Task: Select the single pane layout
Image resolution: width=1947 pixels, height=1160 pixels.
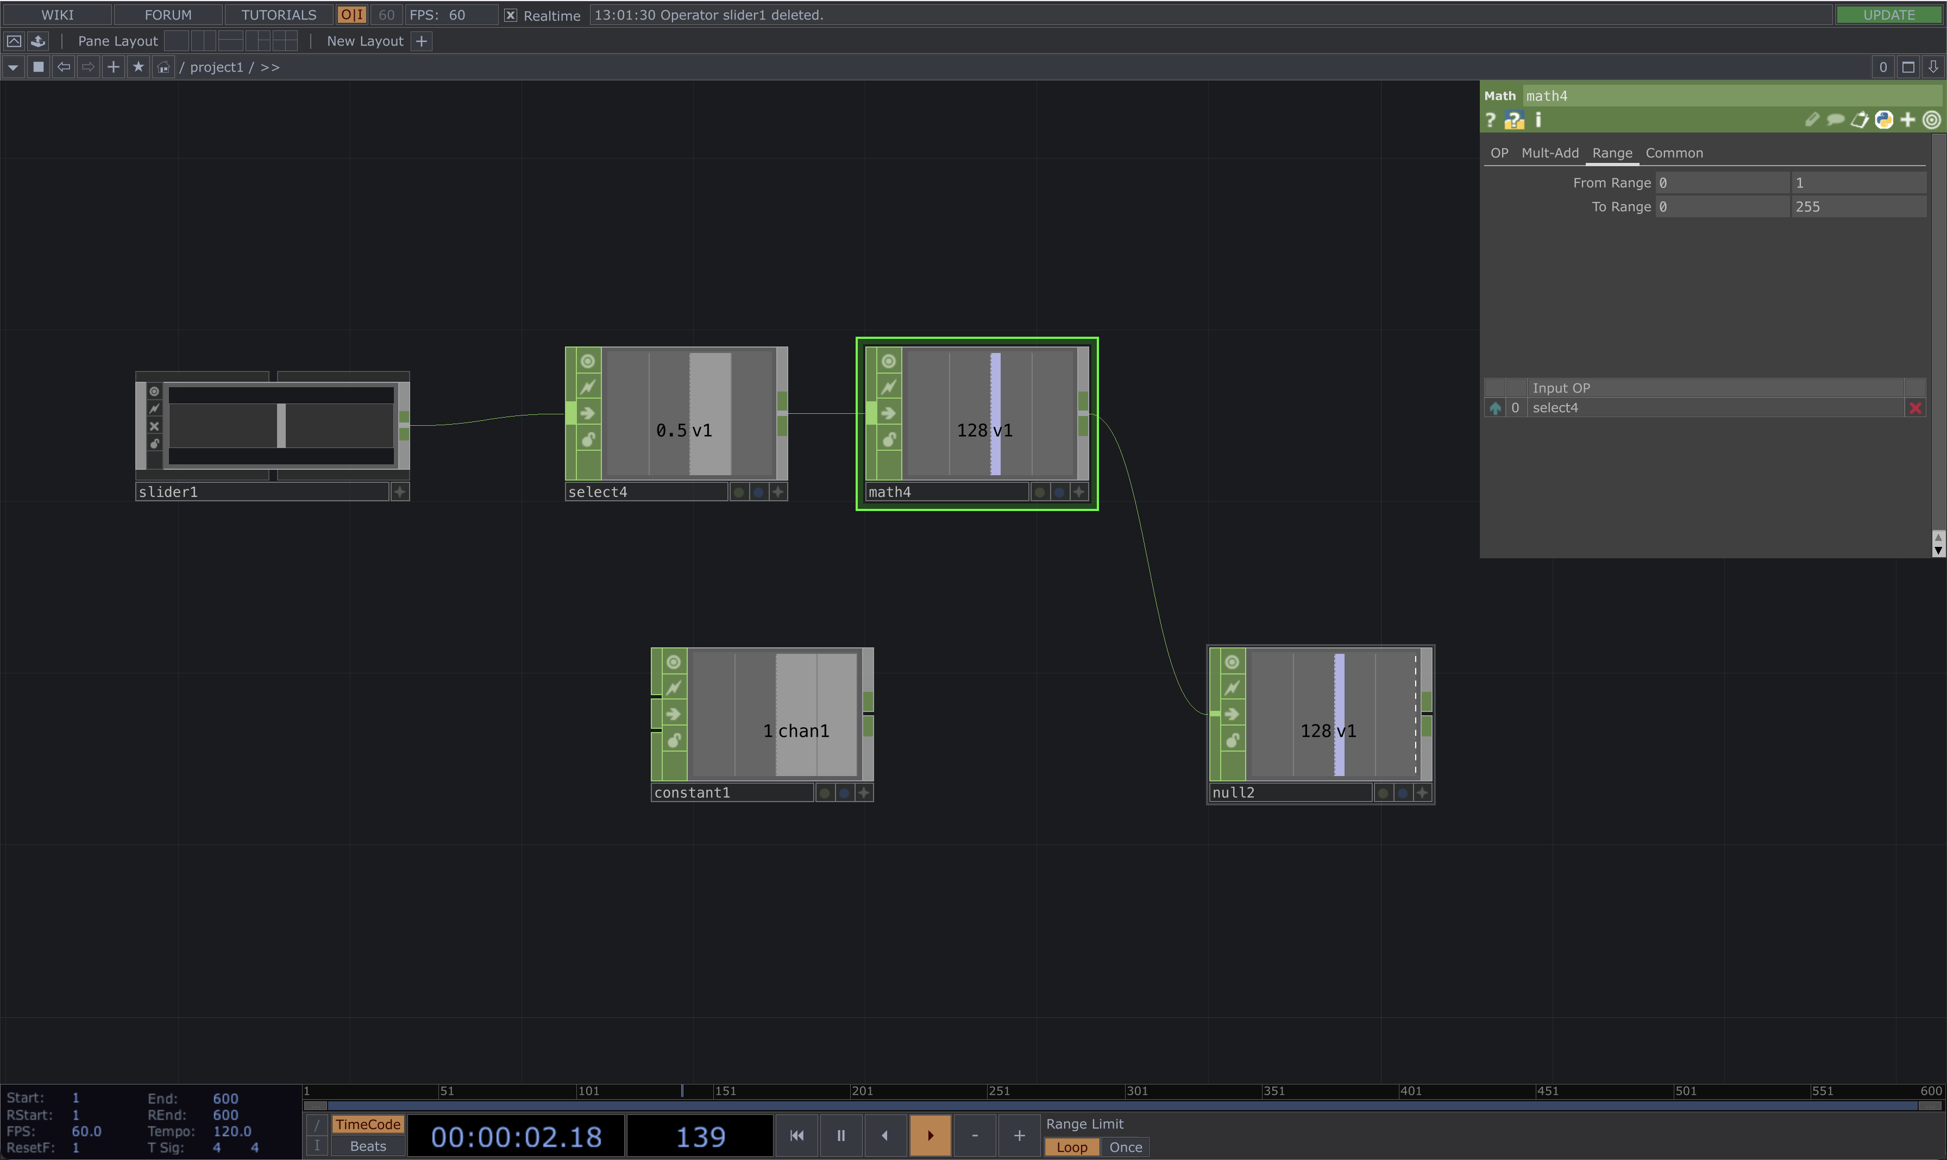Action: click(177, 41)
